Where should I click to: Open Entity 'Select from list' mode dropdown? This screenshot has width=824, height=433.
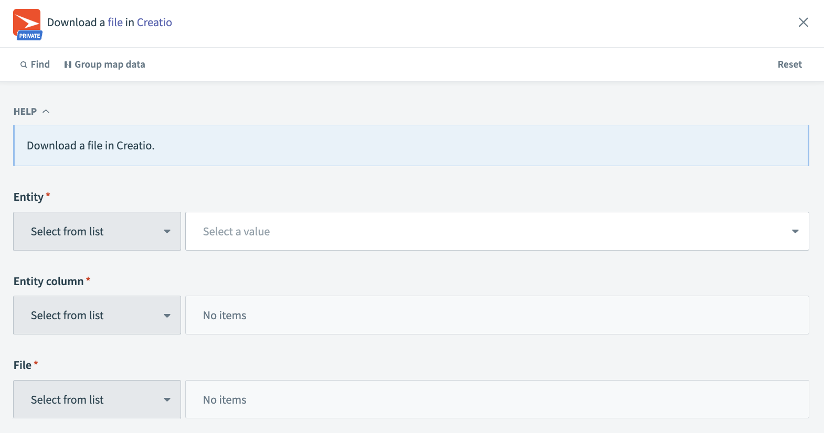click(x=97, y=231)
